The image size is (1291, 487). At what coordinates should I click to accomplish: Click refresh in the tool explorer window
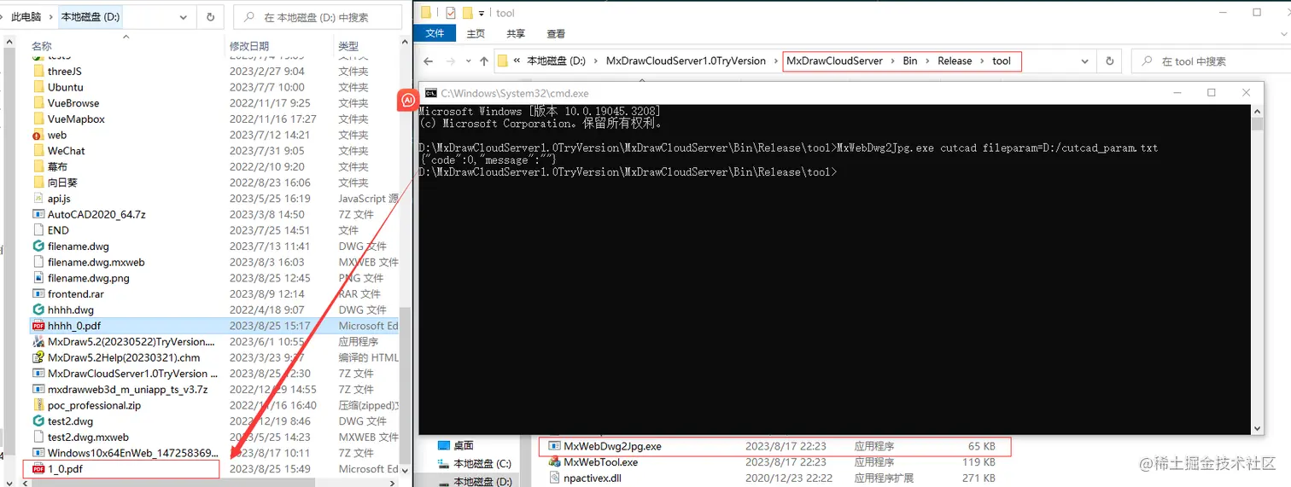1109,61
